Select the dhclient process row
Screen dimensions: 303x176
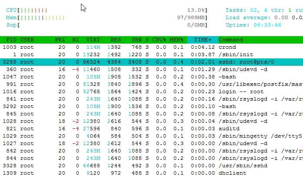(151, 173)
